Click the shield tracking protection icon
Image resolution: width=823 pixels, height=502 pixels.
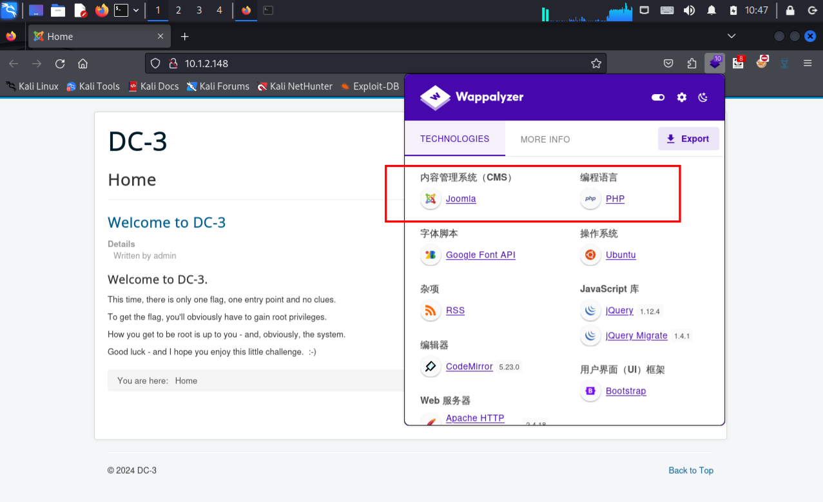155,63
